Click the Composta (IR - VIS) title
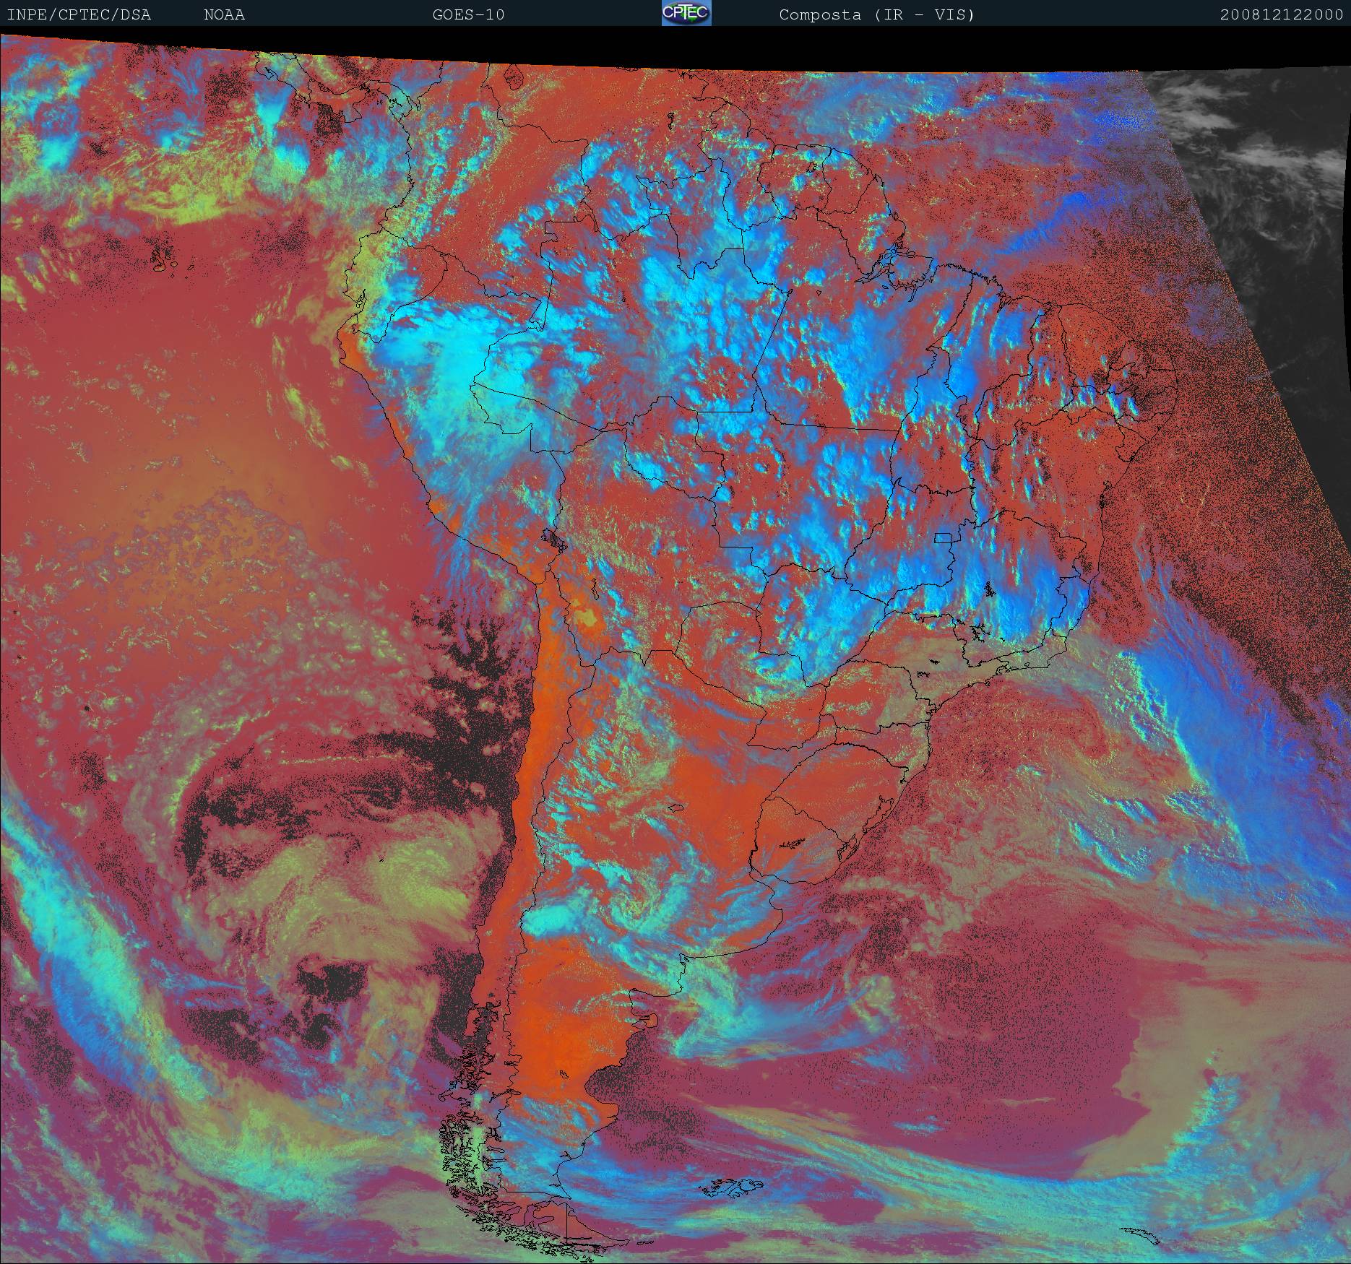This screenshot has height=1264, width=1351. coord(877,14)
